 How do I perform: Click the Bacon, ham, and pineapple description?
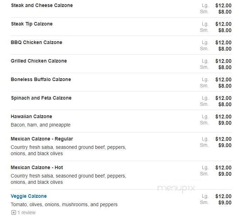tap(41, 125)
